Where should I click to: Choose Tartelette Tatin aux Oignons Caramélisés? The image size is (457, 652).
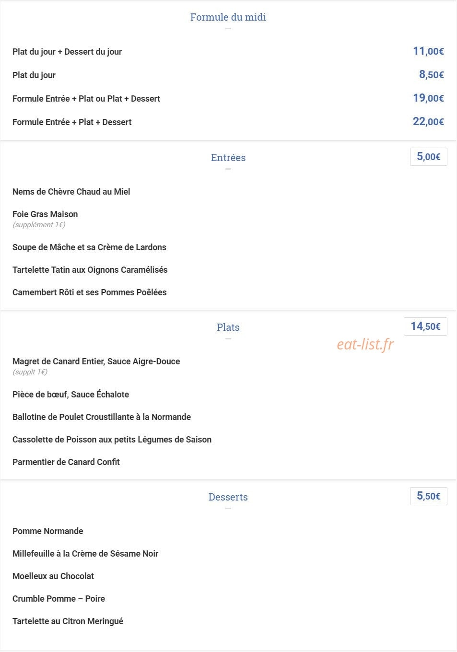pos(90,270)
